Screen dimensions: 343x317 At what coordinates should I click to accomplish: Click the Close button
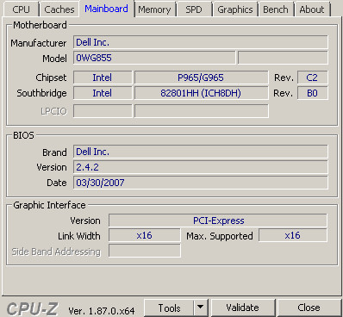(309, 308)
